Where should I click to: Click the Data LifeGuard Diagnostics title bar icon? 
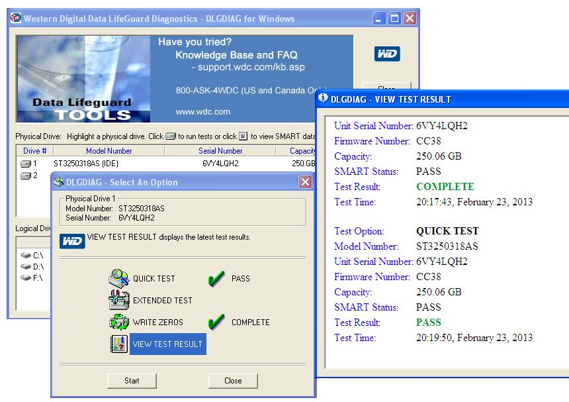pyautogui.click(x=16, y=18)
